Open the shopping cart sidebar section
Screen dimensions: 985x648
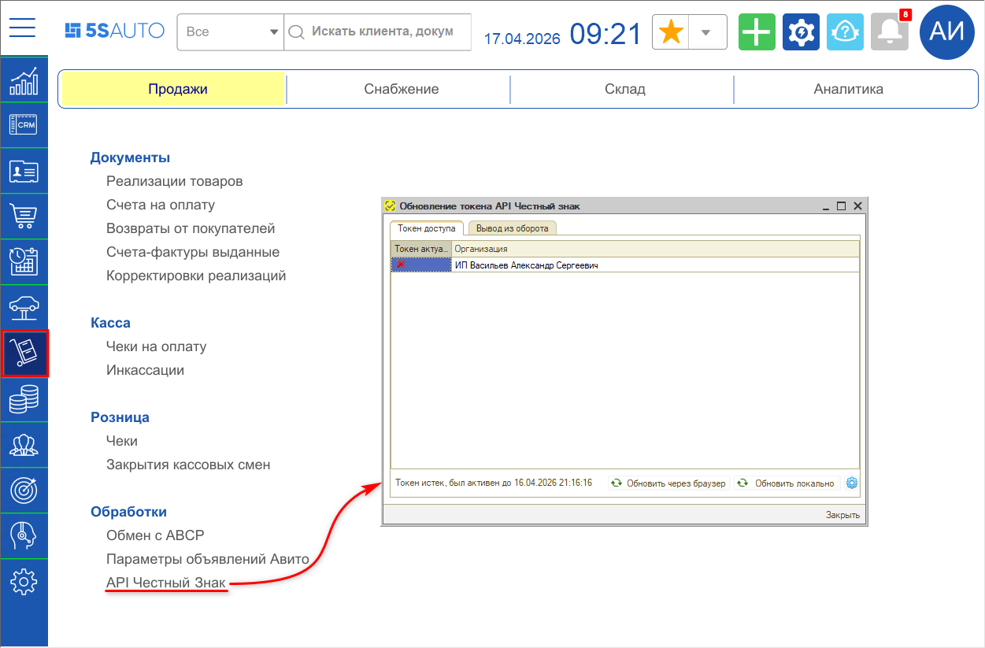24,216
